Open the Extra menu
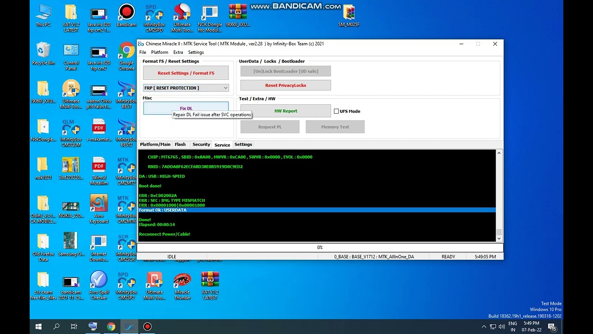Image resolution: width=593 pixels, height=334 pixels. click(178, 52)
